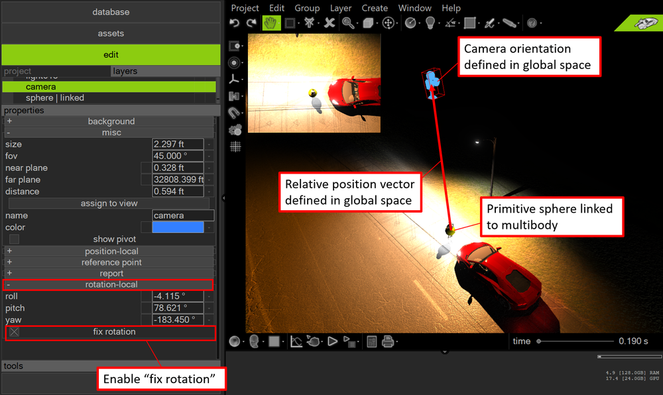663x395 pixels.
Task: Click the gray square surface icon
Action: coord(470,23)
